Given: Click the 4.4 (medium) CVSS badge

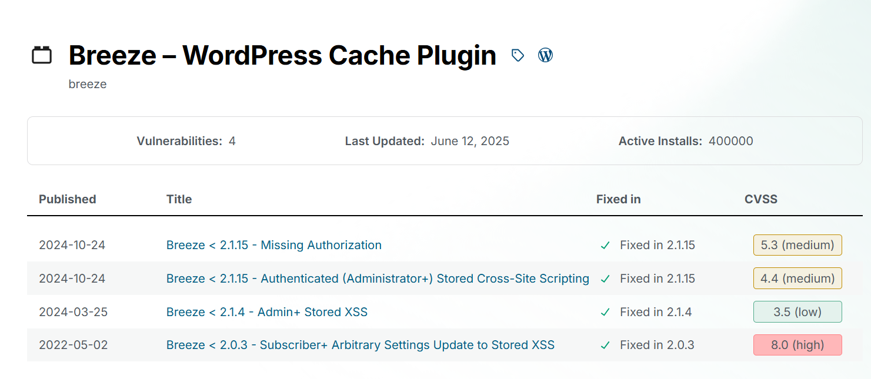Looking at the screenshot, I should (797, 279).
